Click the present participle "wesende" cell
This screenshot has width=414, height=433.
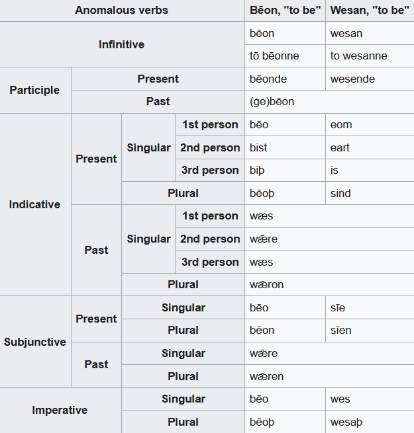(352, 79)
